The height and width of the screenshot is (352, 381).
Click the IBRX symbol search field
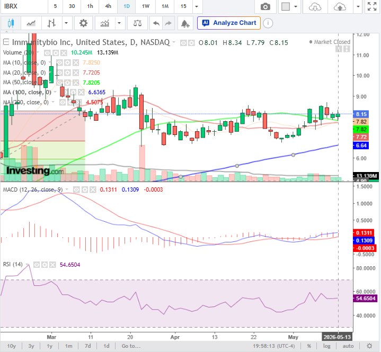point(24,6)
